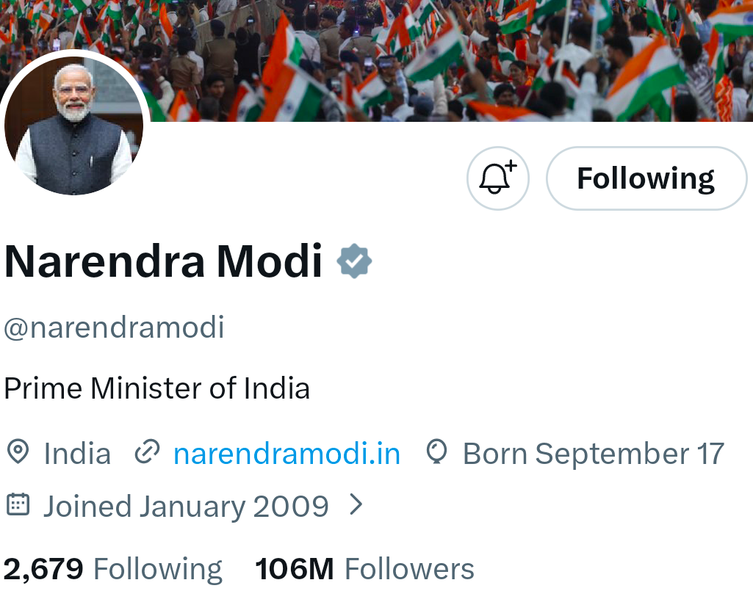Viewport: 753px width, 602px height.
Task: View the 106M Followers list
Action: (364, 569)
